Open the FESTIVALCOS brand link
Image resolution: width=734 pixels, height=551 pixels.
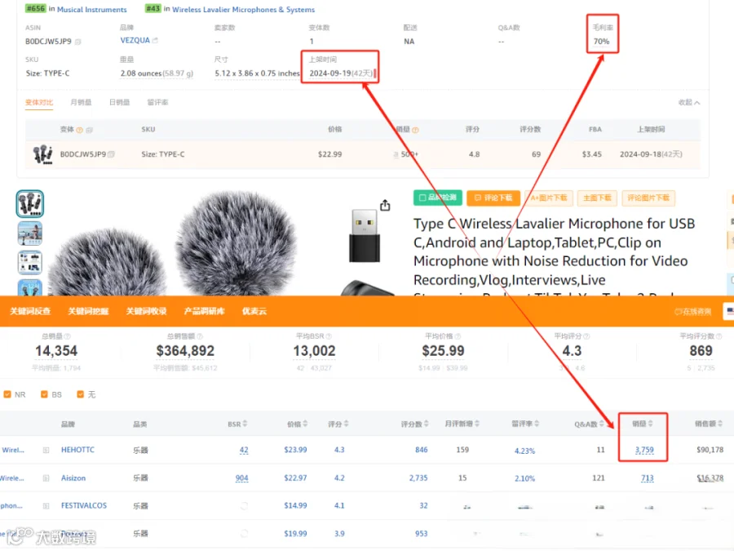pyautogui.click(x=84, y=505)
